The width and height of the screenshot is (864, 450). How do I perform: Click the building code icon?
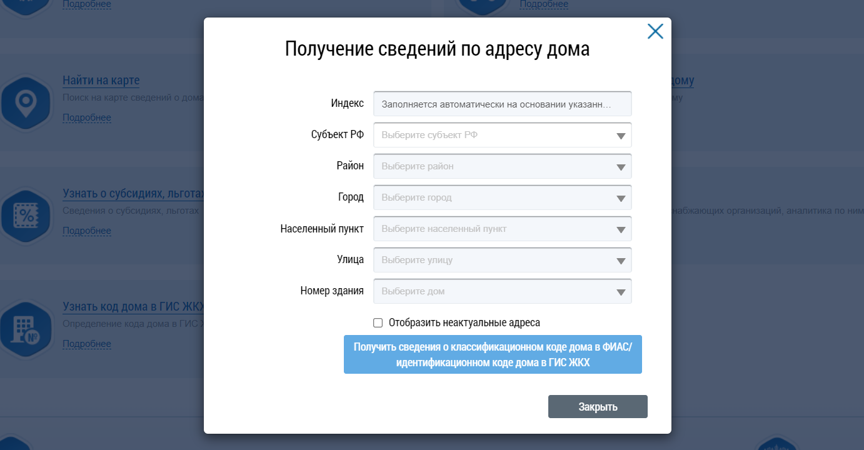pos(26,329)
